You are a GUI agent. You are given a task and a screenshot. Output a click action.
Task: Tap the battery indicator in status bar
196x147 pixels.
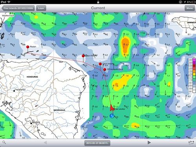pos(194,2)
